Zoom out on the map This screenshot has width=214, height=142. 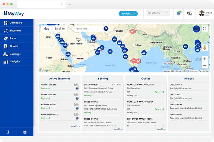tap(205, 65)
